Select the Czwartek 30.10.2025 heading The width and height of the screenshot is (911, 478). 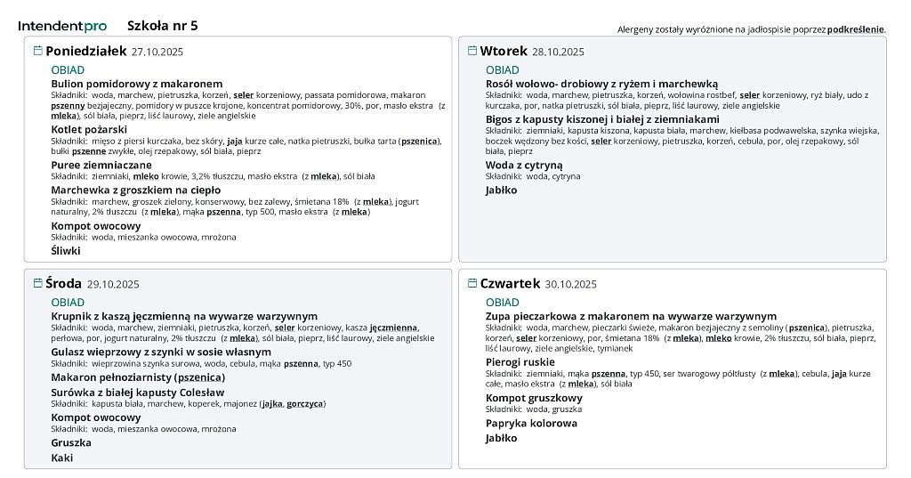point(537,284)
